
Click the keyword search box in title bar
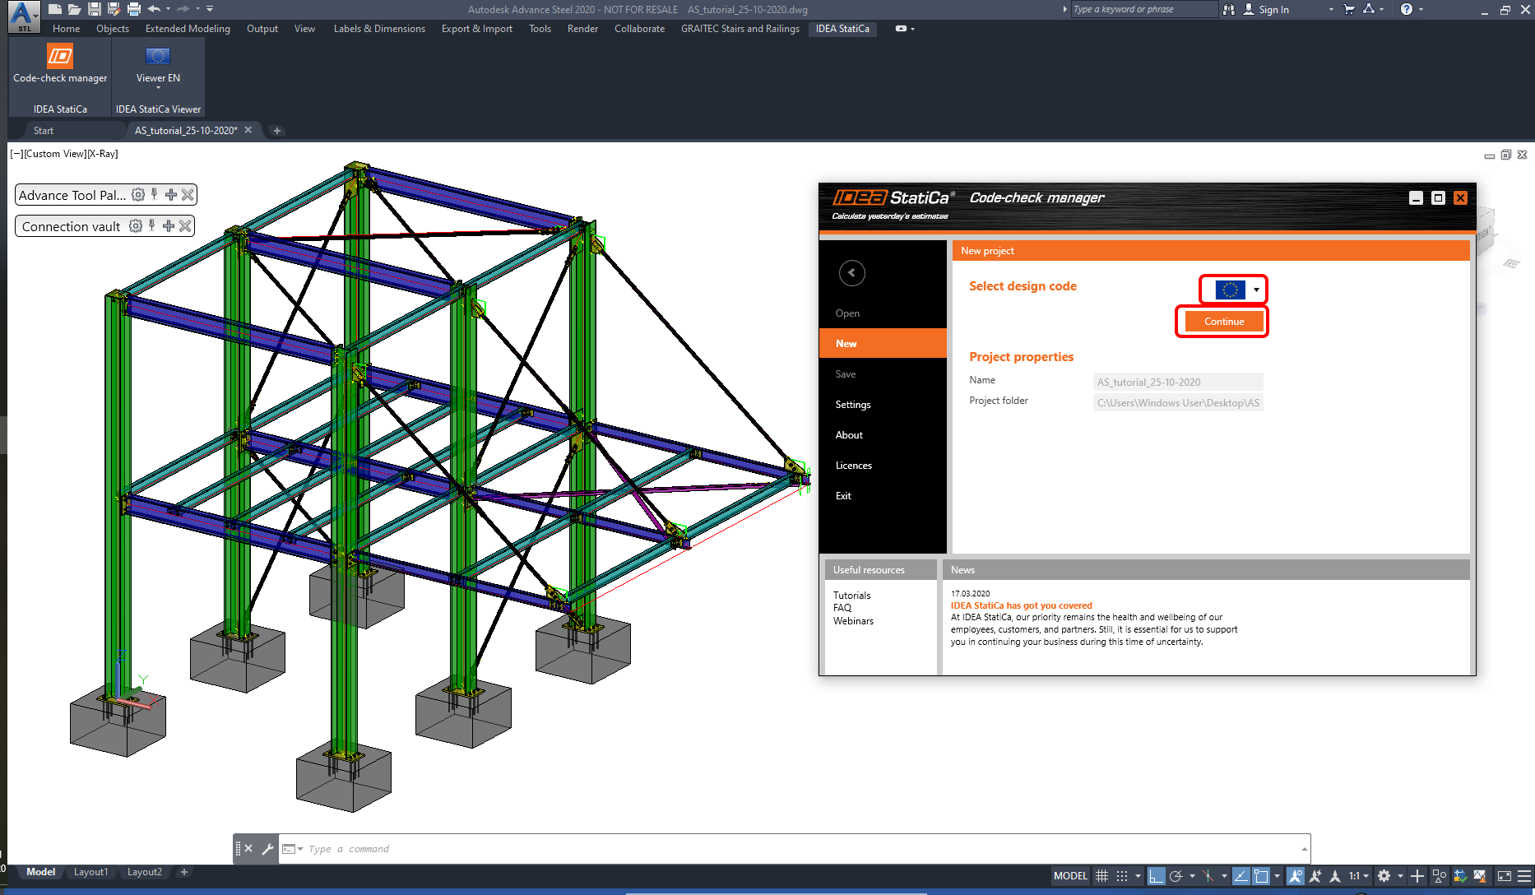(x=1143, y=9)
